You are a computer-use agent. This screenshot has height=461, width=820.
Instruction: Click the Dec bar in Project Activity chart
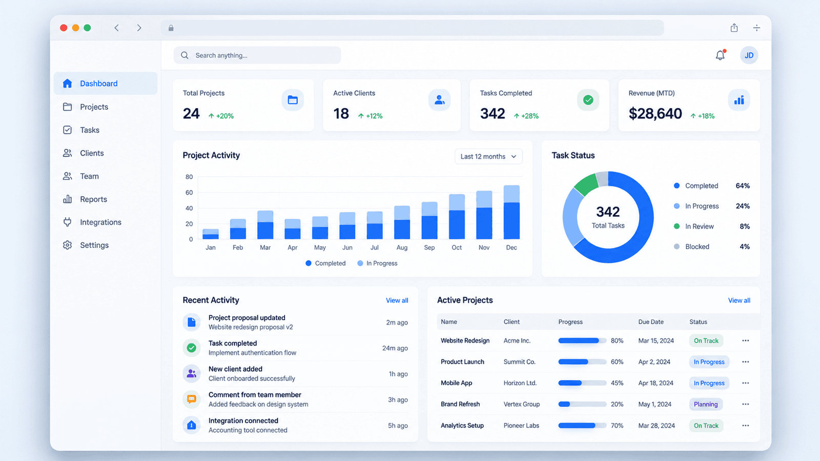(x=511, y=212)
